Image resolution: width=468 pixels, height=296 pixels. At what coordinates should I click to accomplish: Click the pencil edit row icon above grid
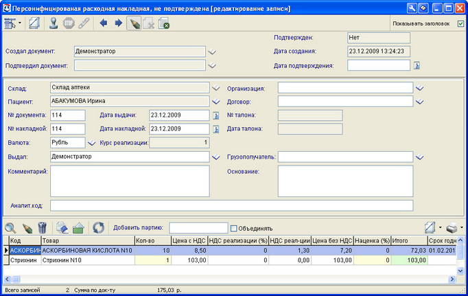pyautogui.click(x=27, y=228)
